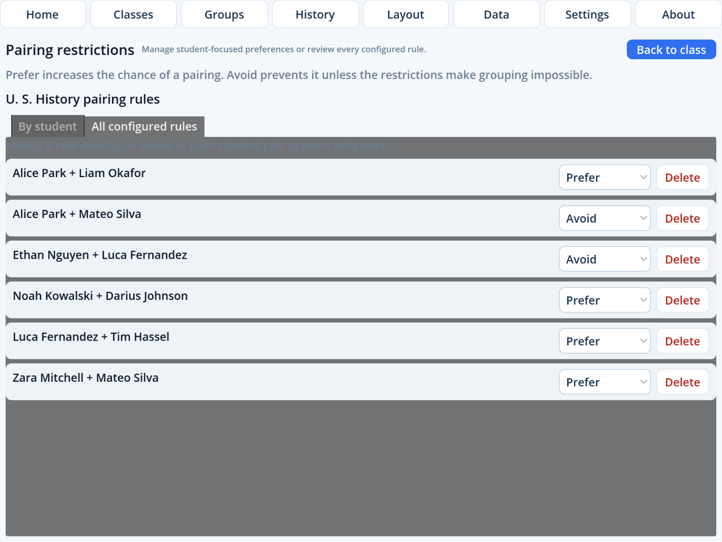This screenshot has height=542, width=722.
Task: Open the Groups navigation item
Action: click(x=224, y=14)
